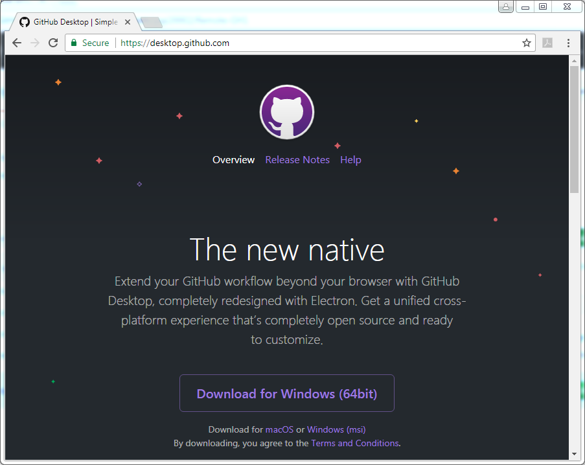Click the scrollbar down arrow
Viewport: 585px width, 465px height.
coord(574,454)
